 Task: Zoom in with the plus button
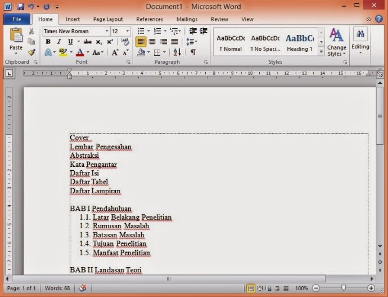371,288
